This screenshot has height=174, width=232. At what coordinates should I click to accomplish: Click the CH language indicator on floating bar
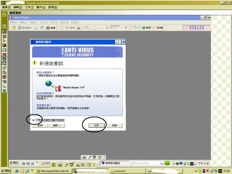pyautogui.click(x=54, y=165)
